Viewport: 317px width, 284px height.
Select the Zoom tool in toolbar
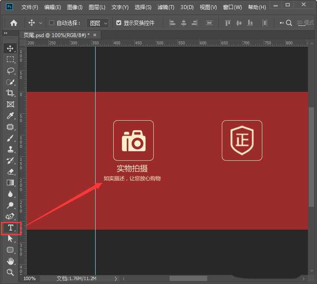[11, 272]
